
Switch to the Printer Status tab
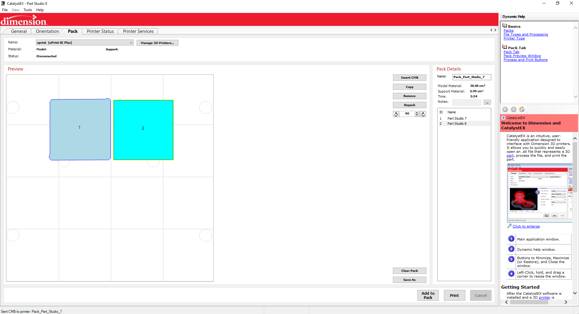[100, 31]
